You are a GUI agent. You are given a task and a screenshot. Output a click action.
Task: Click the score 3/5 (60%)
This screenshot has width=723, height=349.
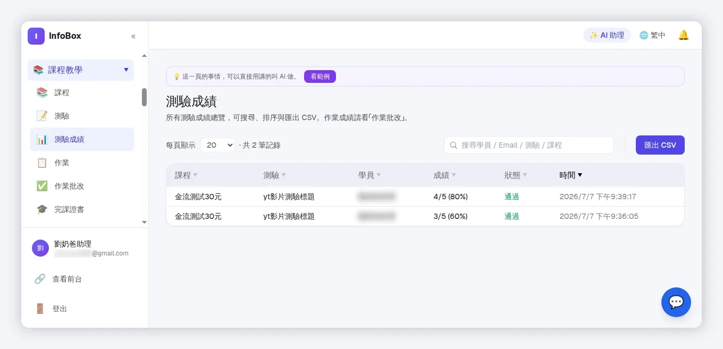tap(451, 216)
